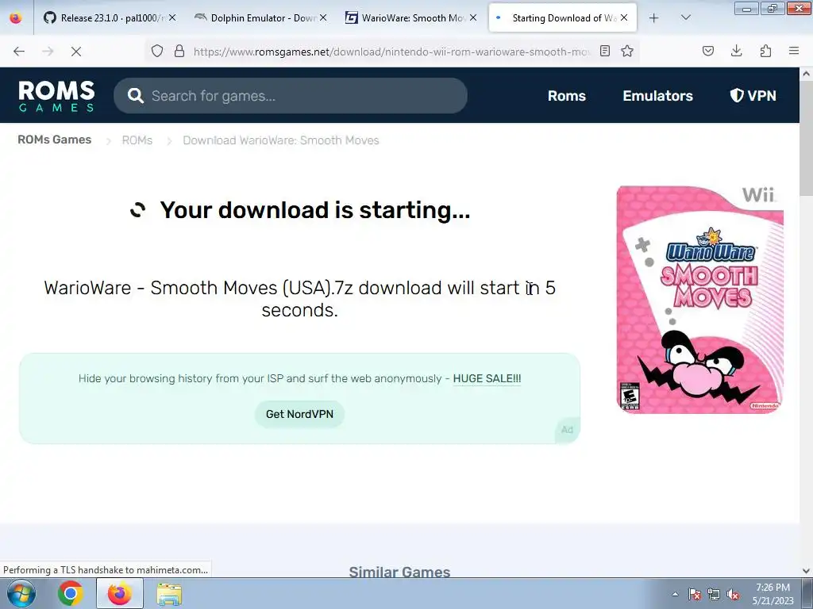Click the Get NordVPN button

pyautogui.click(x=299, y=414)
